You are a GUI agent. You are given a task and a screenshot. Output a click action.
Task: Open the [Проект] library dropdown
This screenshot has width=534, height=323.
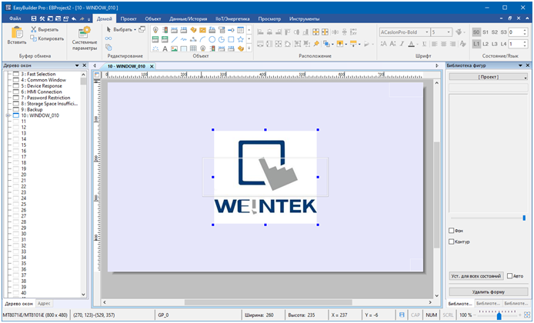489,77
